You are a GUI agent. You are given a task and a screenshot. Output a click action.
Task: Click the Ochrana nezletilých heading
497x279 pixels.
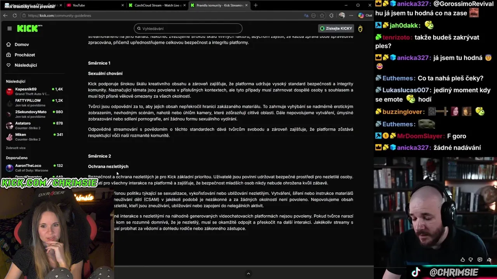coord(108,166)
